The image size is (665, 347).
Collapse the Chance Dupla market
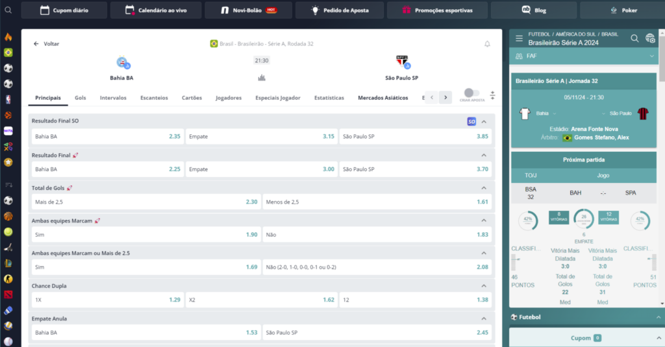coord(484,285)
